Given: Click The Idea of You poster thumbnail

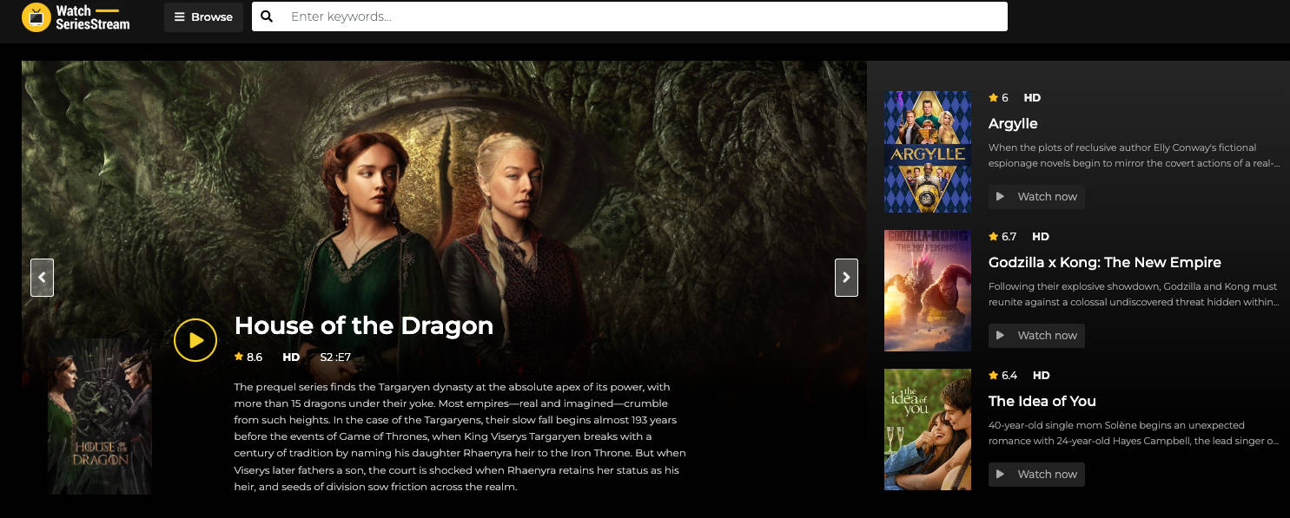Looking at the screenshot, I should (927, 429).
